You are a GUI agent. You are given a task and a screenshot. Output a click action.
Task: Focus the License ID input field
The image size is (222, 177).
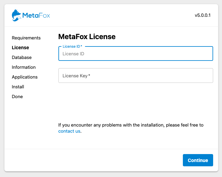136,53
